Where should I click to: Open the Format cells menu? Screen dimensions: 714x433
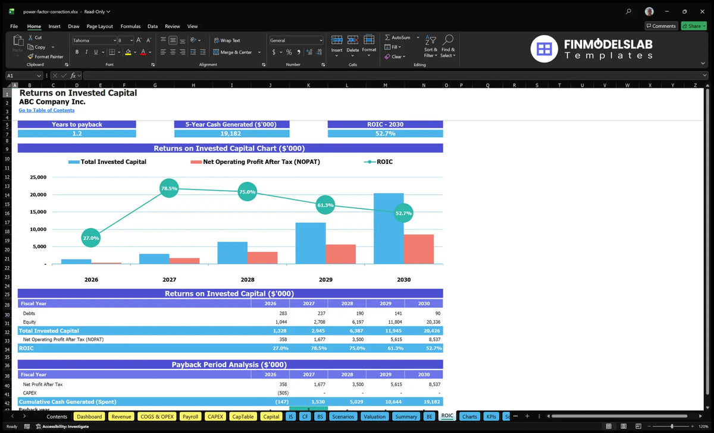pyautogui.click(x=369, y=44)
